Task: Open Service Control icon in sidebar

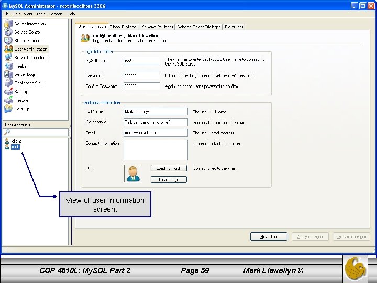Action: tap(8, 32)
